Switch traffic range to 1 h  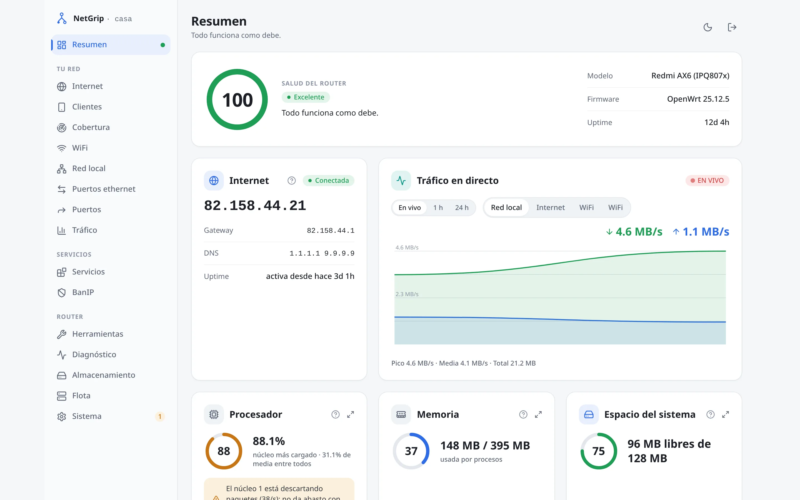coord(438,208)
